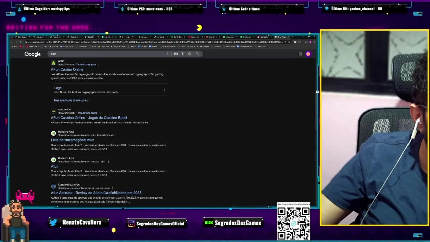Click the SegredosDosGamesOficial Instagram handle text
This screenshot has height=242, width=430.
(161, 224)
